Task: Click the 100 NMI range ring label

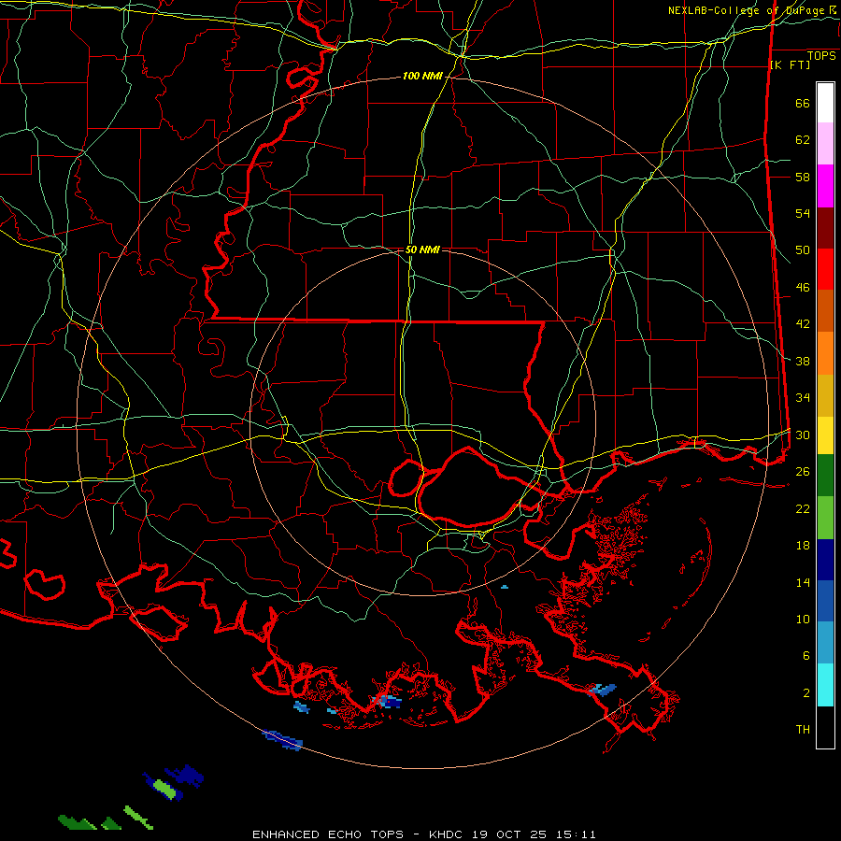Action: pyautogui.click(x=422, y=77)
